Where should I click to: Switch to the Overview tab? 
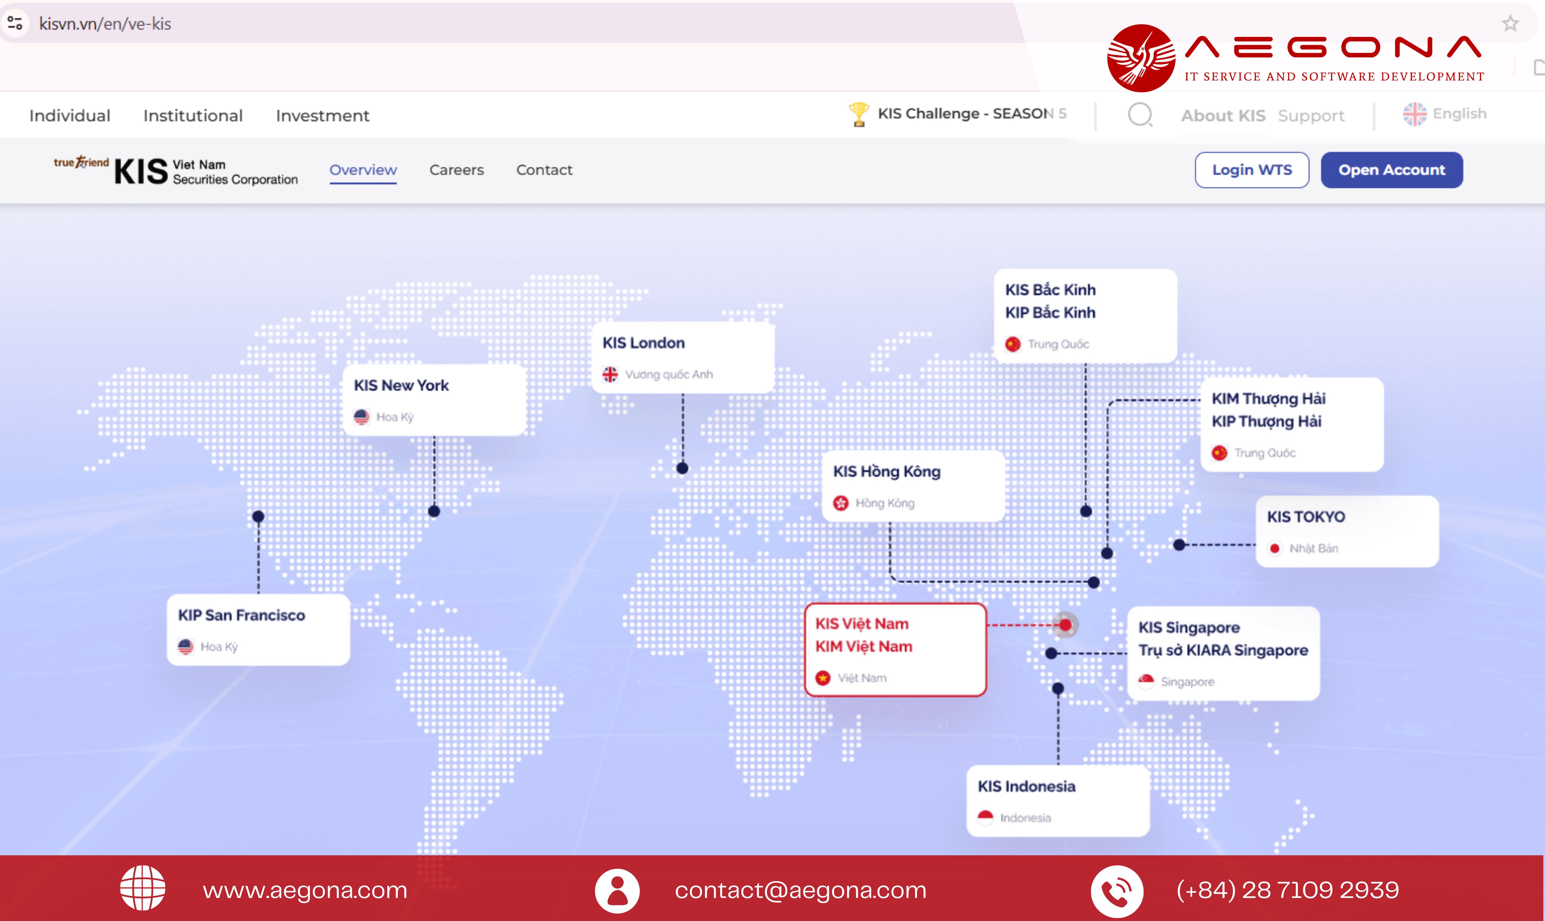[363, 170]
